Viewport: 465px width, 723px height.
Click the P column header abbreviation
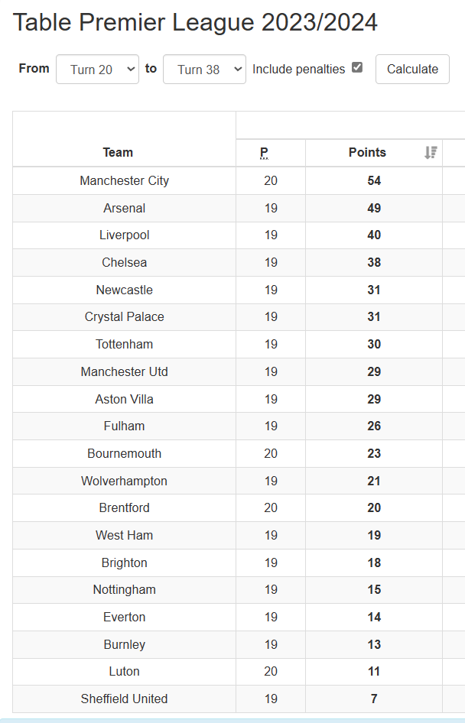coord(264,153)
